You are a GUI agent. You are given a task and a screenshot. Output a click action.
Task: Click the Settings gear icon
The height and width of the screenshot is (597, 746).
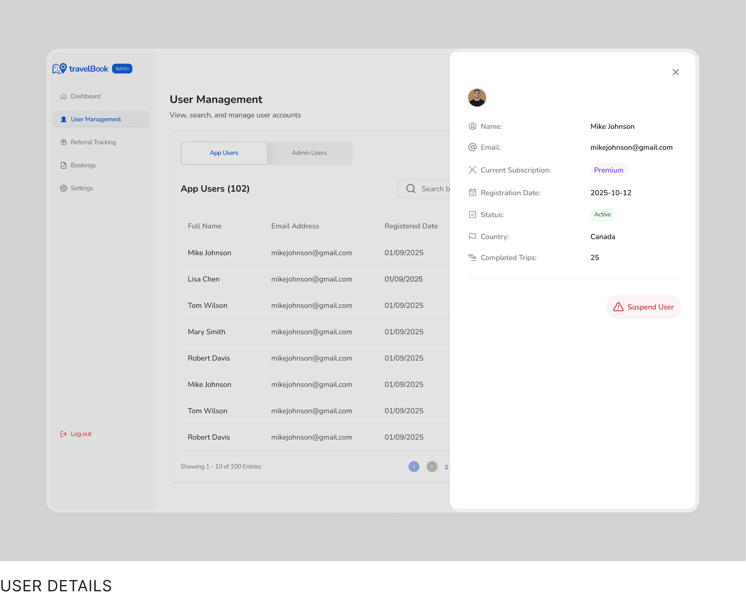(x=64, y=188)
